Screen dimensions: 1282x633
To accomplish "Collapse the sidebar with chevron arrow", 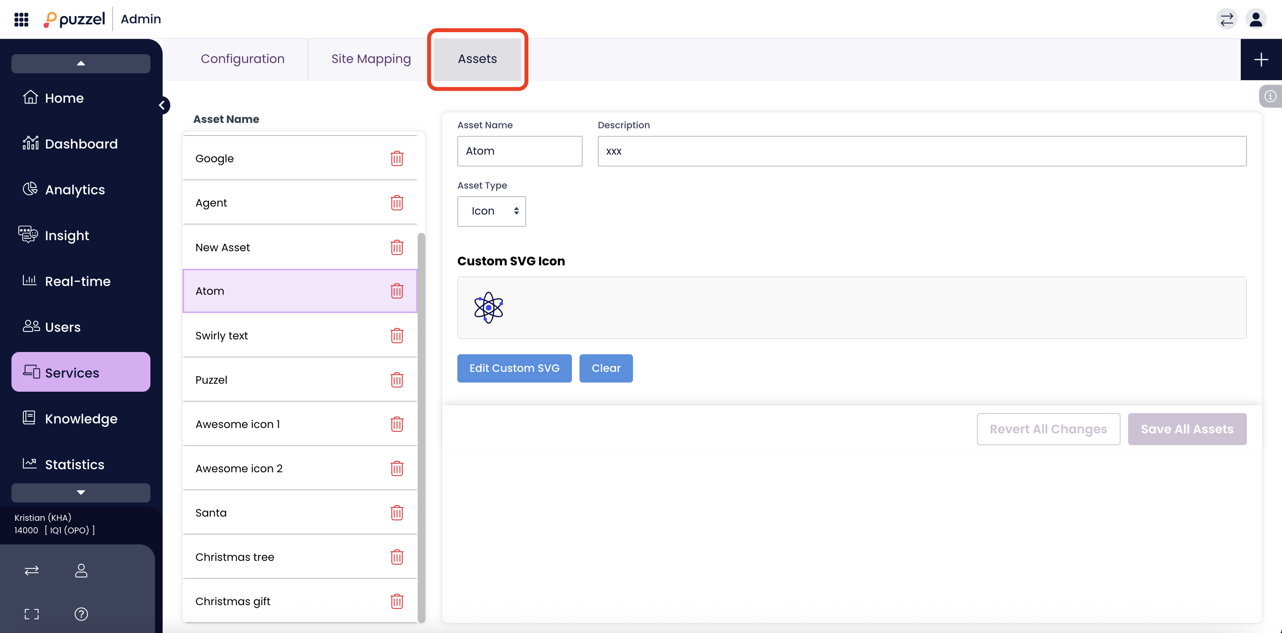I will (162, 105).
